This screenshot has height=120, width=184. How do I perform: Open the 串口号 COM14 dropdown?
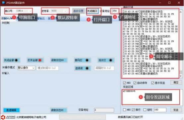pos(24,11)
